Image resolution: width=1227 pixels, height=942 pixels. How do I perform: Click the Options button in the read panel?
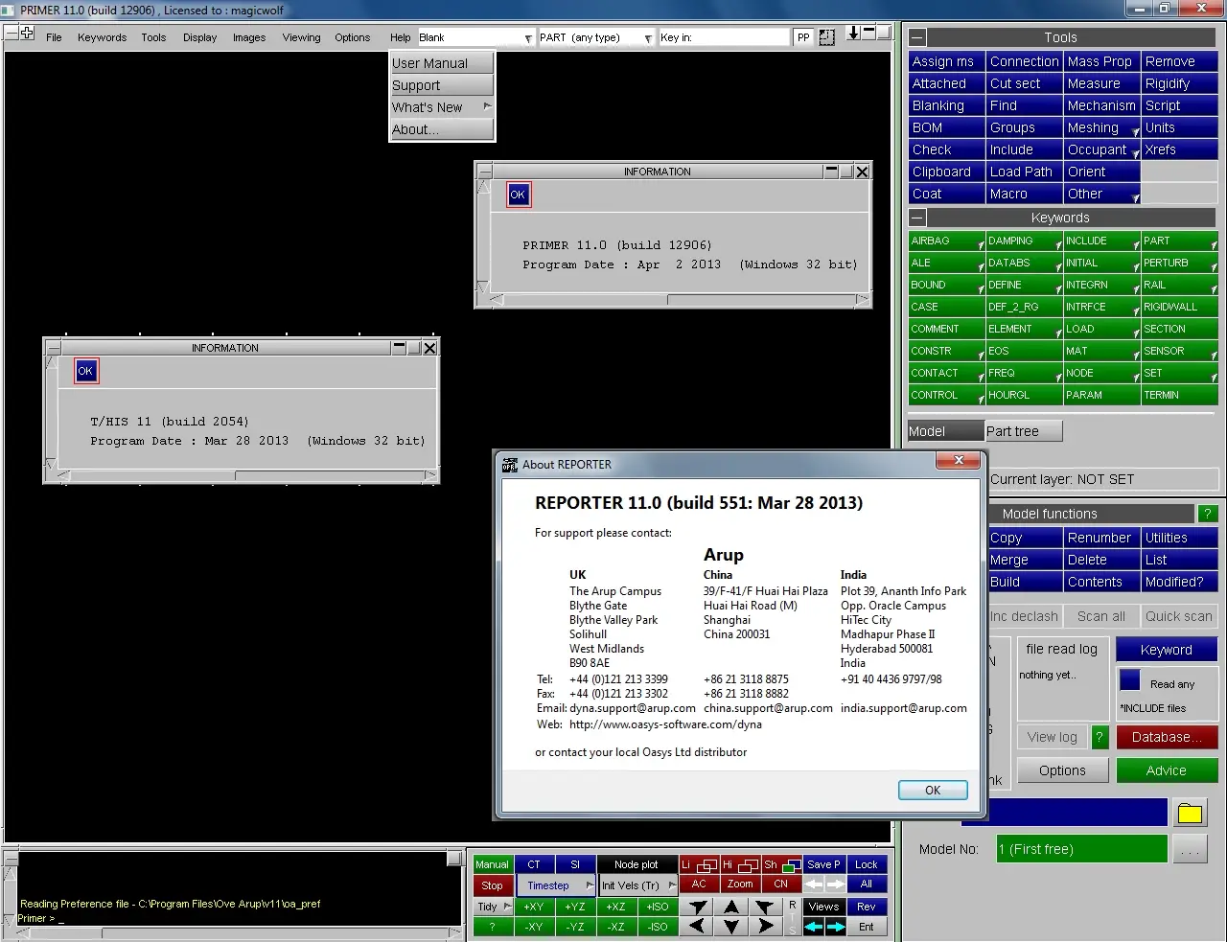point(1062,770)
